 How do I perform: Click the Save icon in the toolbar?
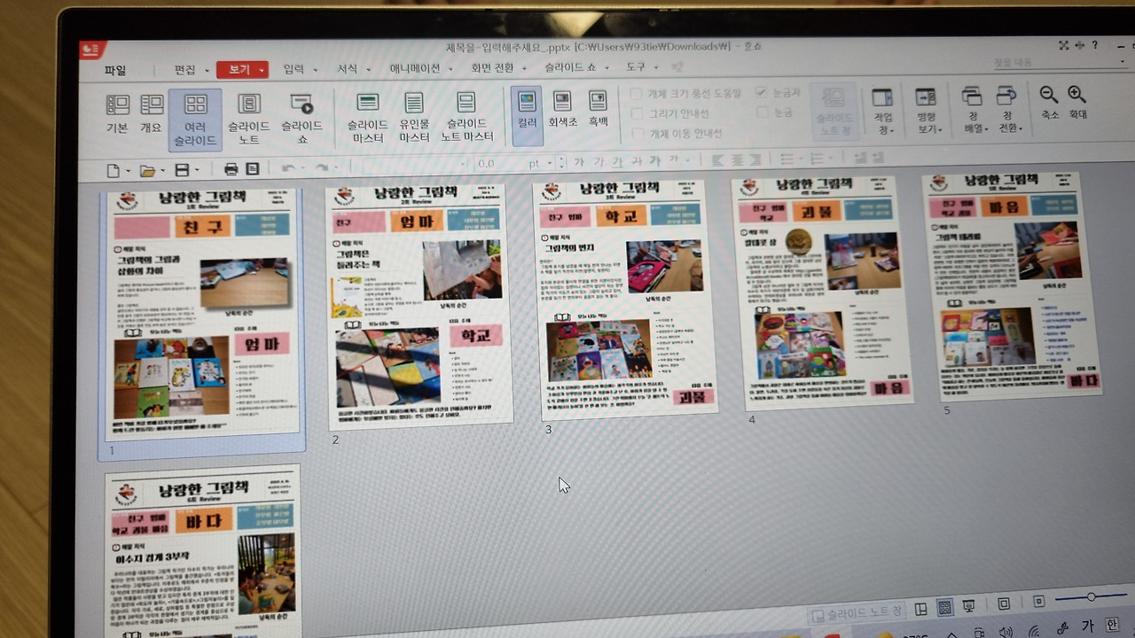tap(182, 170)
